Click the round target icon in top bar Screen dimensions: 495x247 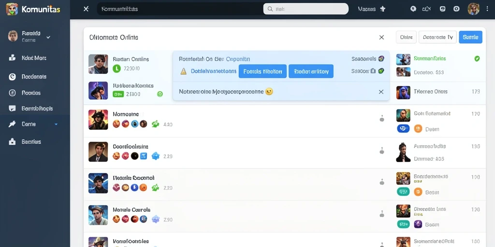coord(456,9)
